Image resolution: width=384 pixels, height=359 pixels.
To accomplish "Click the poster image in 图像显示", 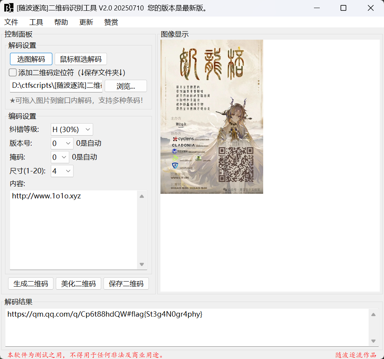I will coord(212,117).
